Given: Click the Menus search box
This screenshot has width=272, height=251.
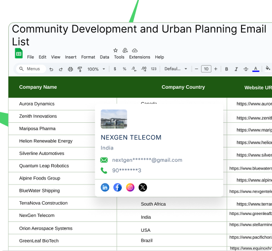Looking at the screenshot, I should tap(31, 69).
